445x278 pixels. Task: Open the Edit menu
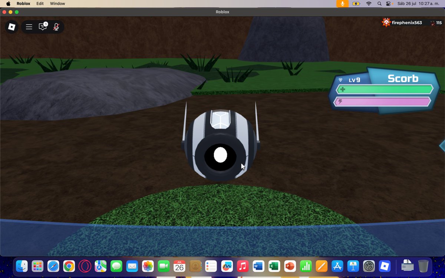point(40,3)
